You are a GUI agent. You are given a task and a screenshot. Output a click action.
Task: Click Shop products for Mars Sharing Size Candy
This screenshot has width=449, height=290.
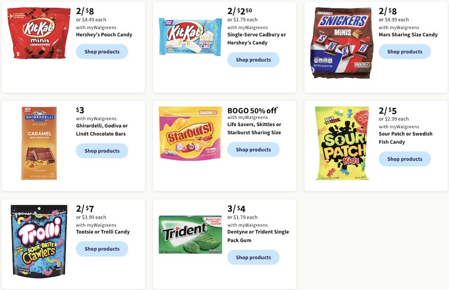[405, 51]
